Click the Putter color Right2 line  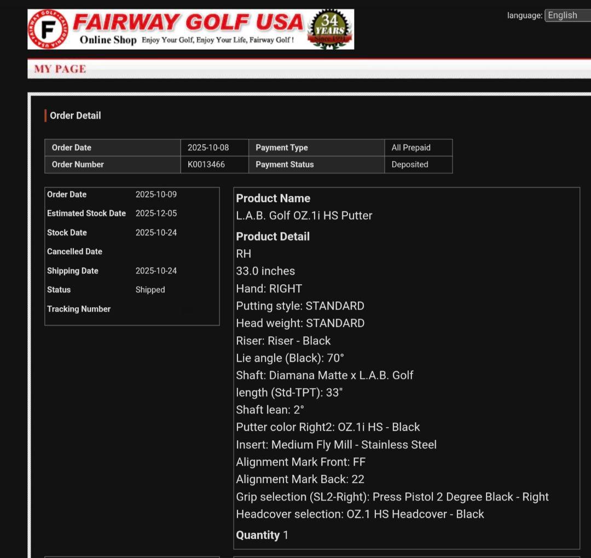coord(328,427)
